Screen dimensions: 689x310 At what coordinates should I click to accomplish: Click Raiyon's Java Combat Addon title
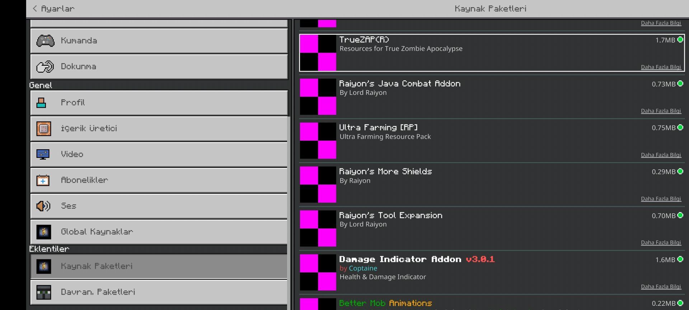pos(400,84)
